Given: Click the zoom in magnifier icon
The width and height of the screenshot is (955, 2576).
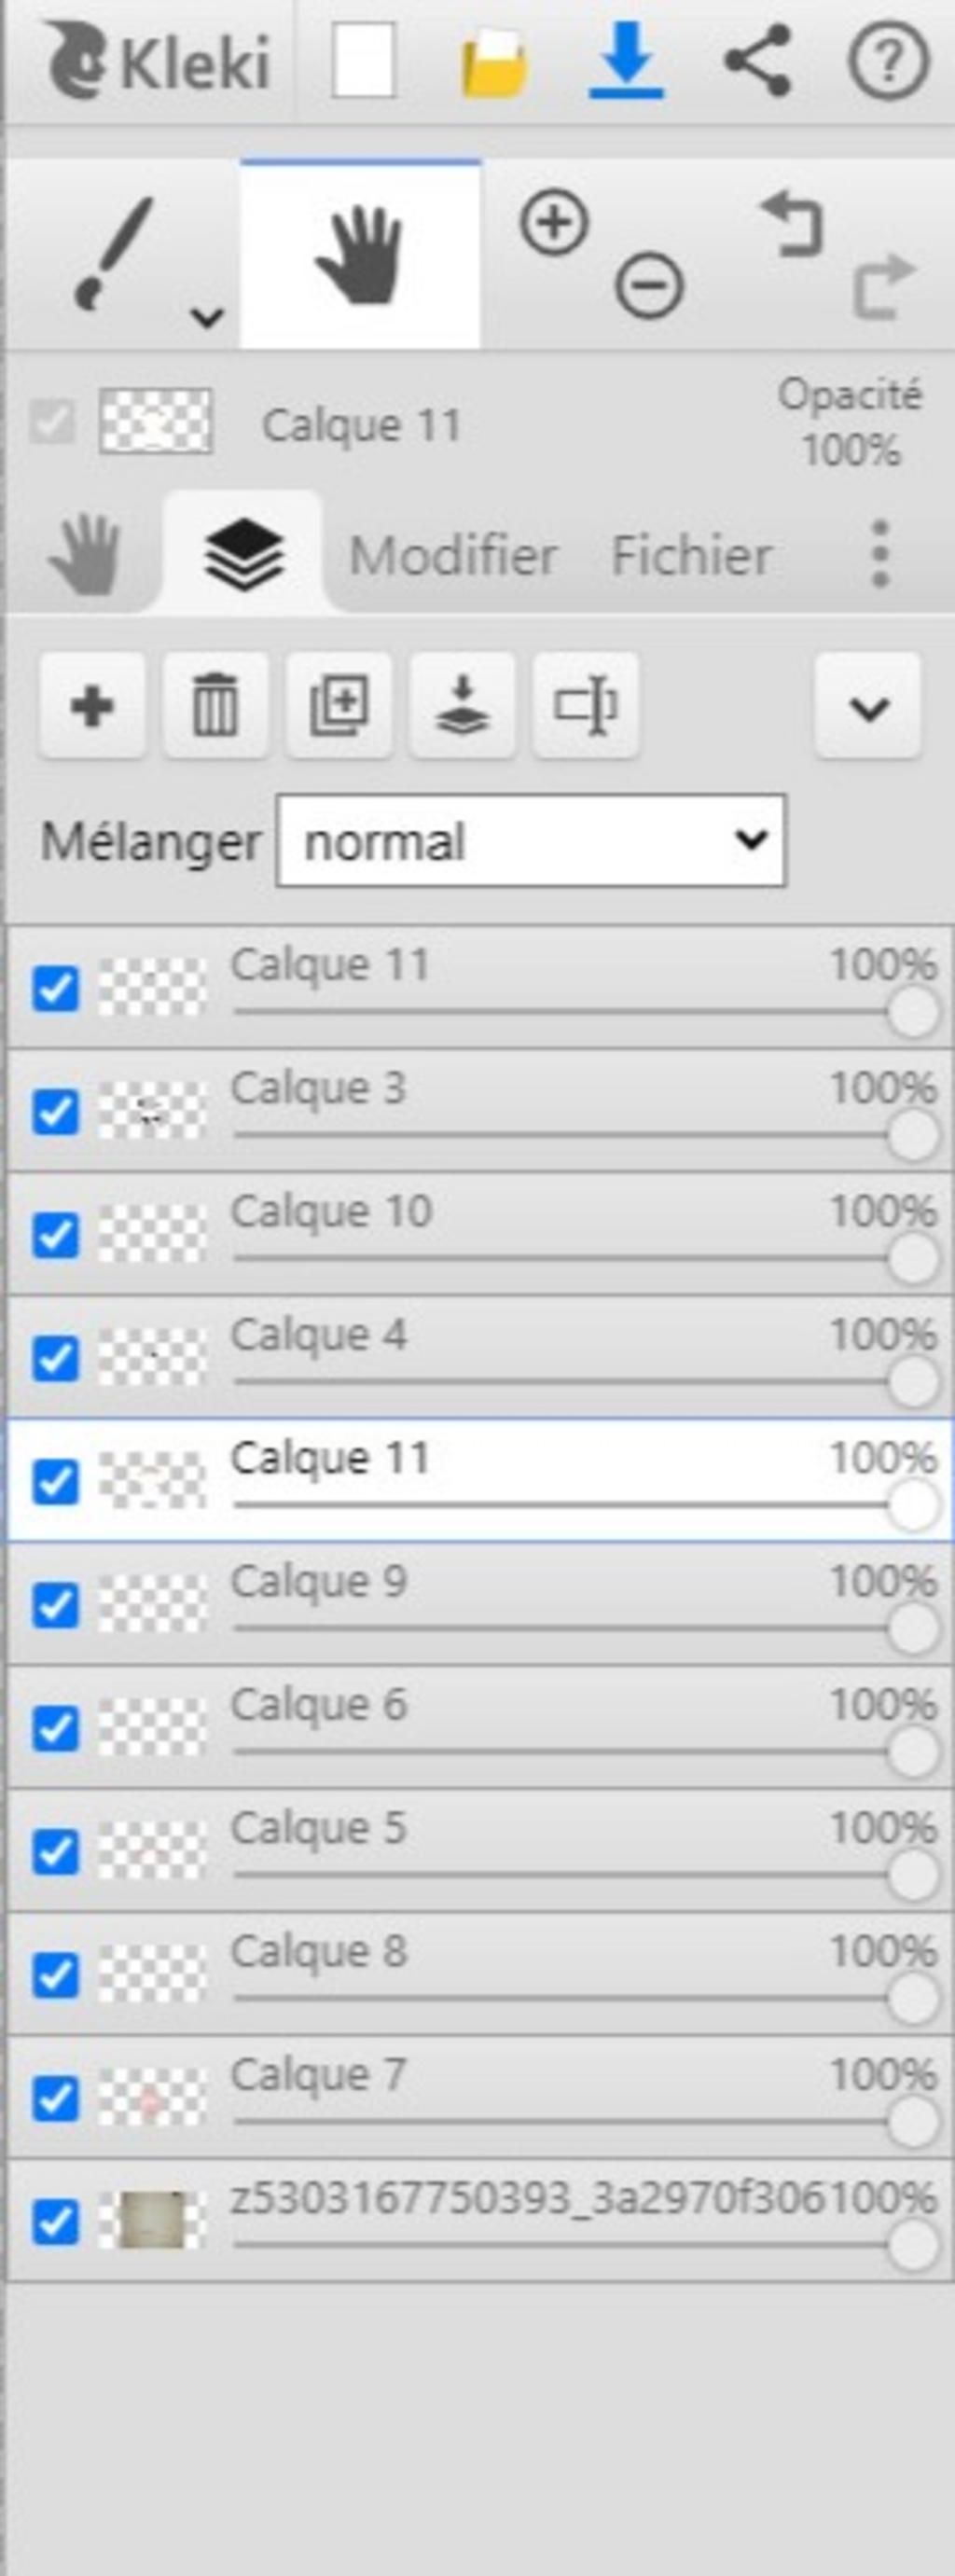Looking at the screenshot, I should (553, 221).
